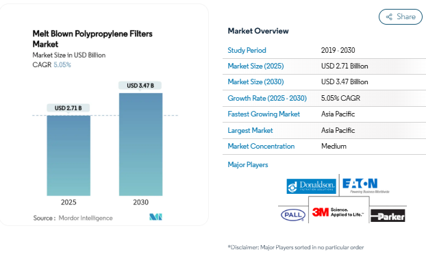
Task: Click Market Size (2030) label
Action: (255, 82)
